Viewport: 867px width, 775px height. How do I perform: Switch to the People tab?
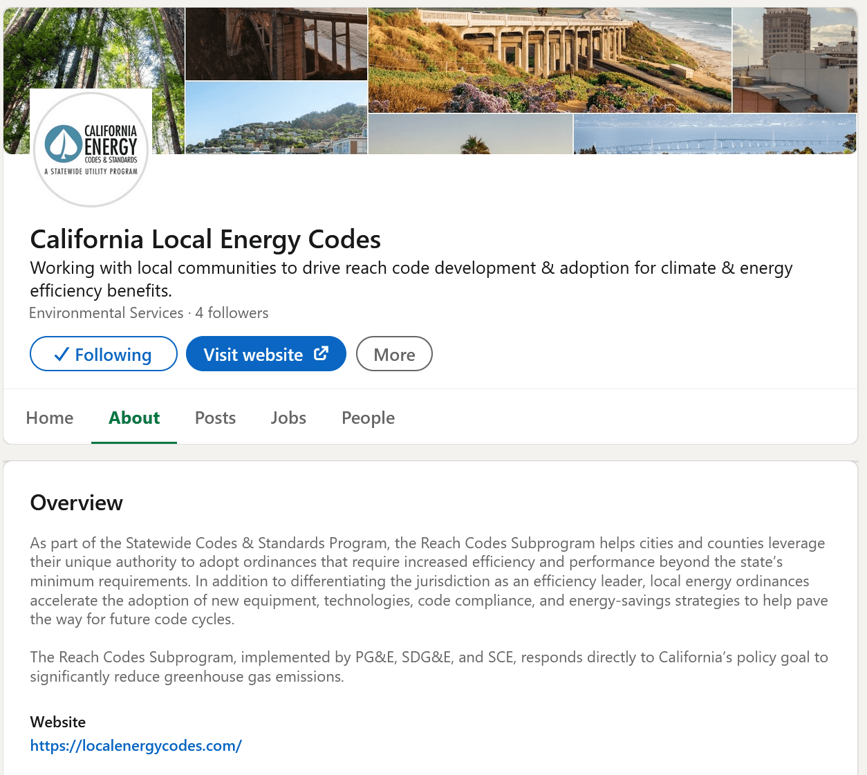[368, 418]
